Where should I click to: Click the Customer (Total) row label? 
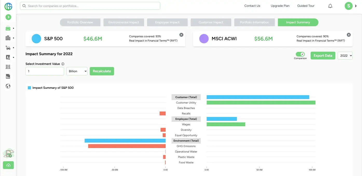(x=186, y=97)
